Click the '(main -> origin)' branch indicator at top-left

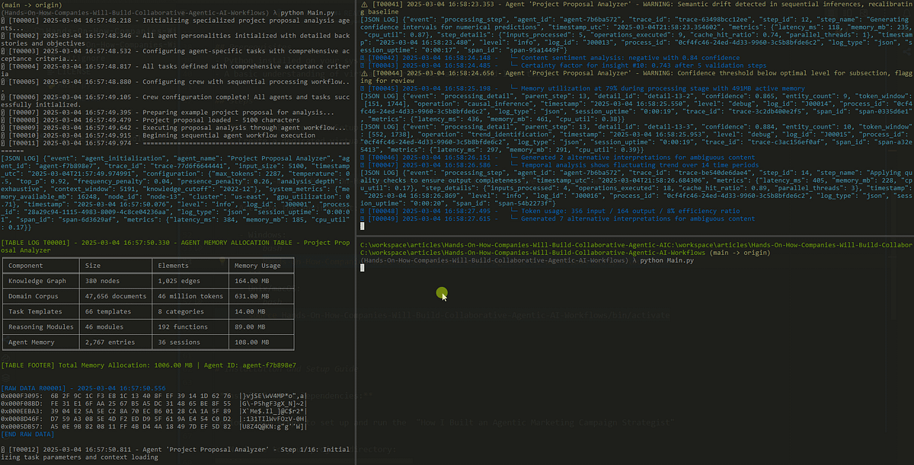coord(31,5)
